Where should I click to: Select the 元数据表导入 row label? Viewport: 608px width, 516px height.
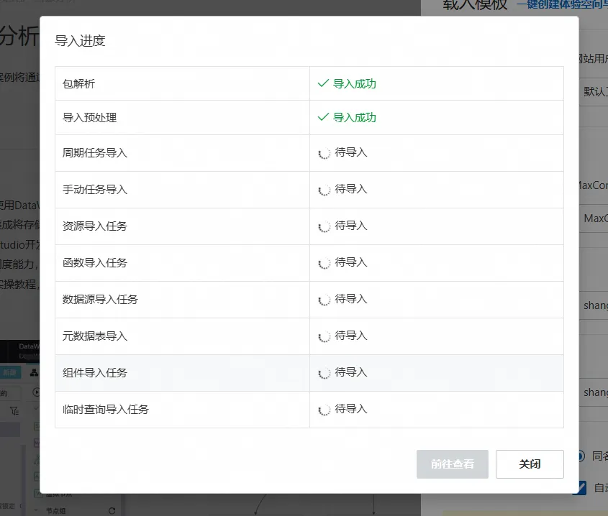point(95,336)
